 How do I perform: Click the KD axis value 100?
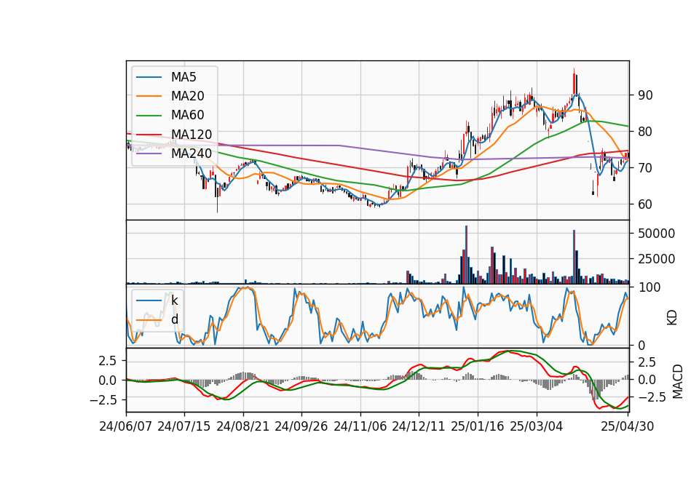649,287
